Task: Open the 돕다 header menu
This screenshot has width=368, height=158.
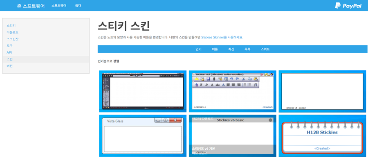Action: (78, 5)
